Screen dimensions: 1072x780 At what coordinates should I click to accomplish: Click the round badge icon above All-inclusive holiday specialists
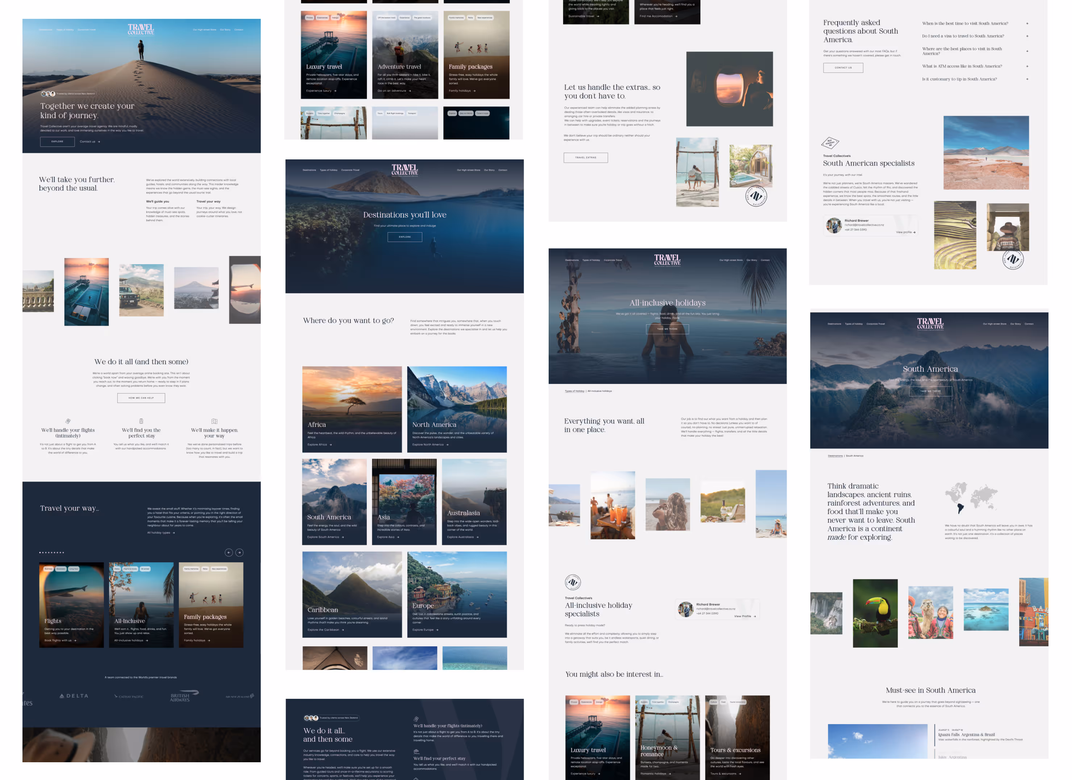(x=572, y=583)
